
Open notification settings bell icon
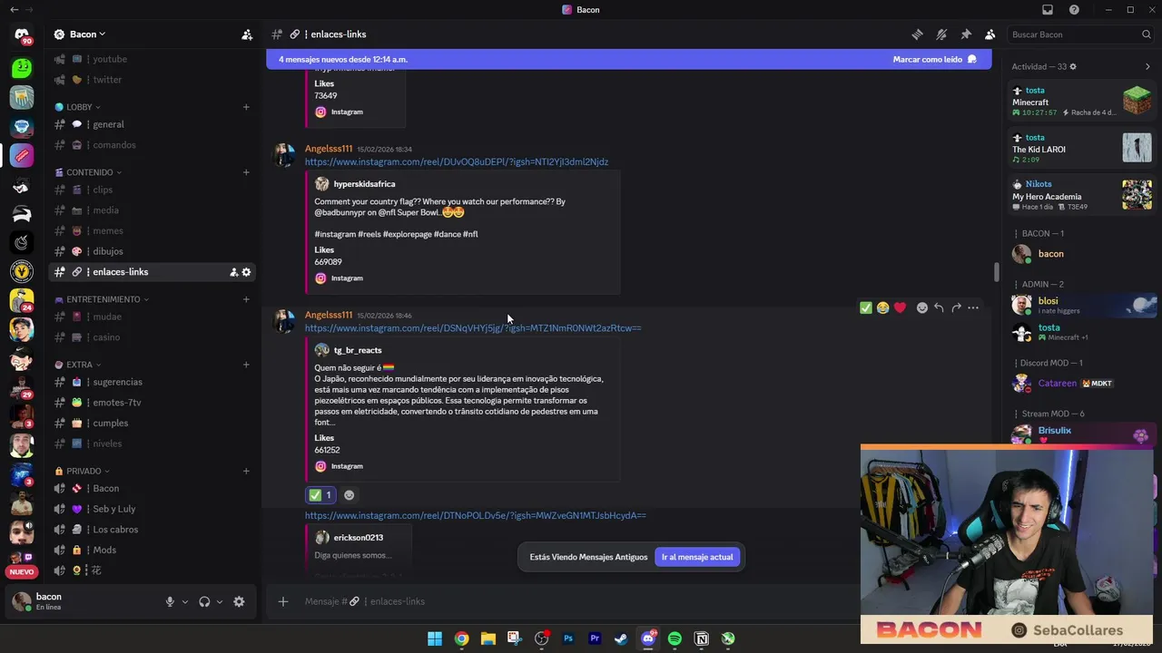[x=941, y=34]
